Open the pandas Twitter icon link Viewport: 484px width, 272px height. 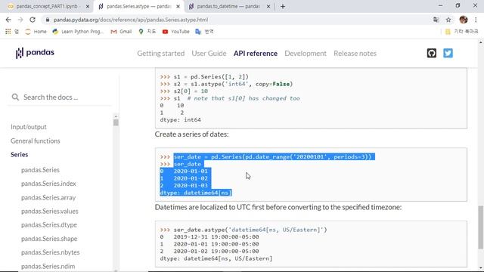tap(448, 53)
